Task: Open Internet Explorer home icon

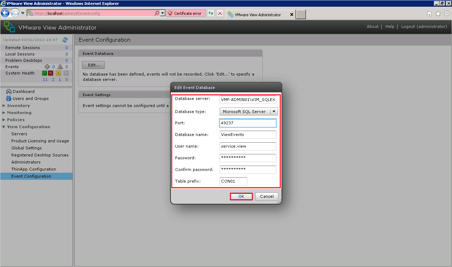Action: (x=429, y=14)
